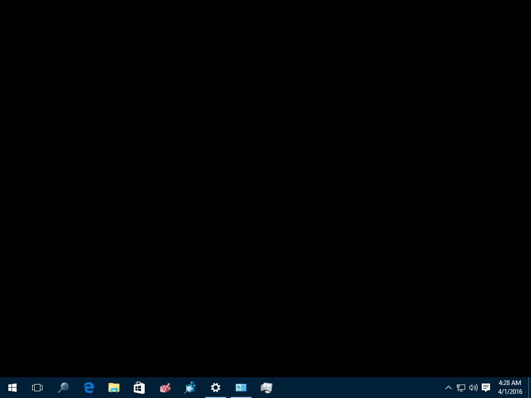Open the network status tray icon
This screenshot has width=531, height=398.
460,387
